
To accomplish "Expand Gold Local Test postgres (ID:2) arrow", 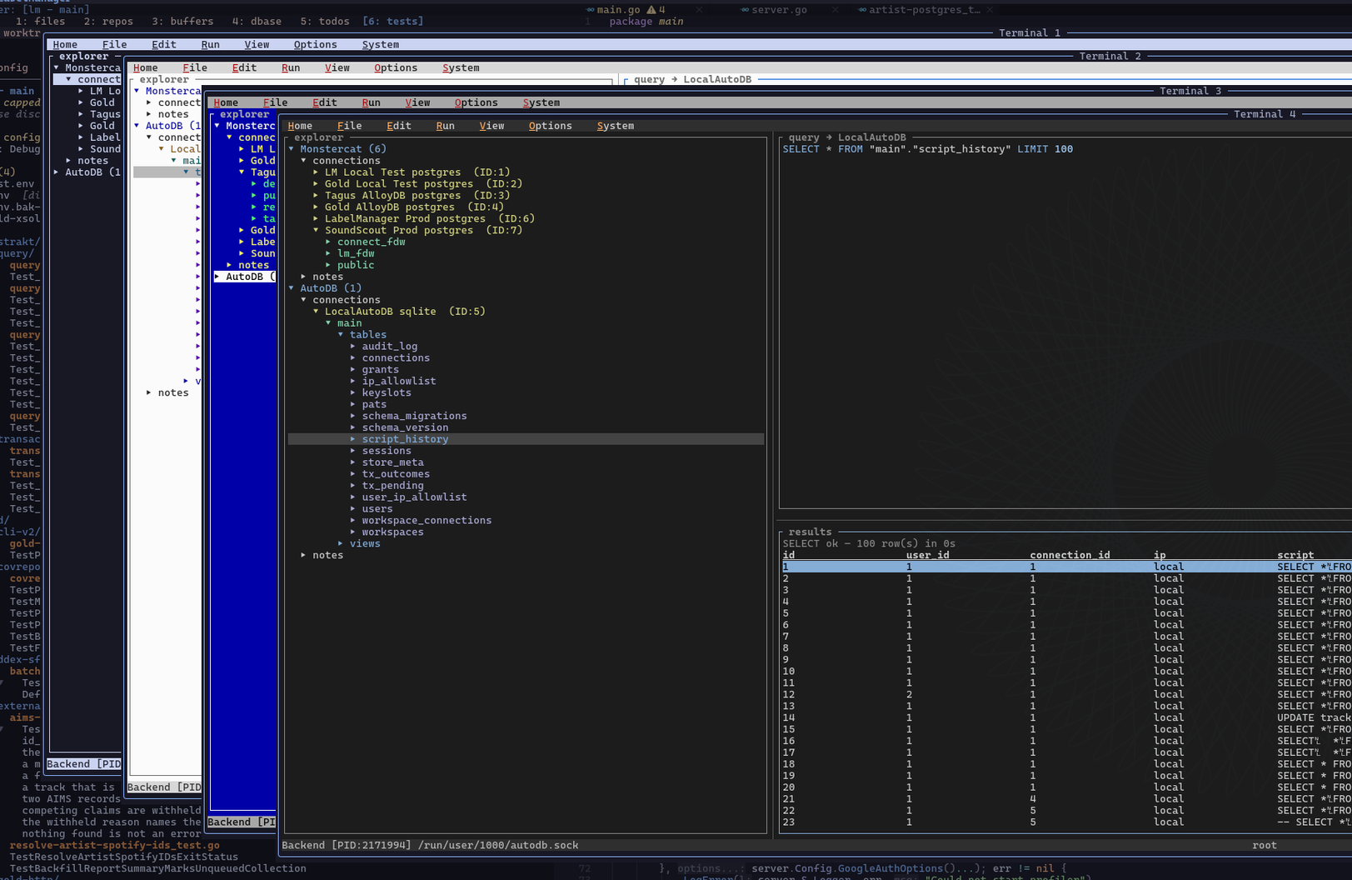I will click(x=316, y=184).
